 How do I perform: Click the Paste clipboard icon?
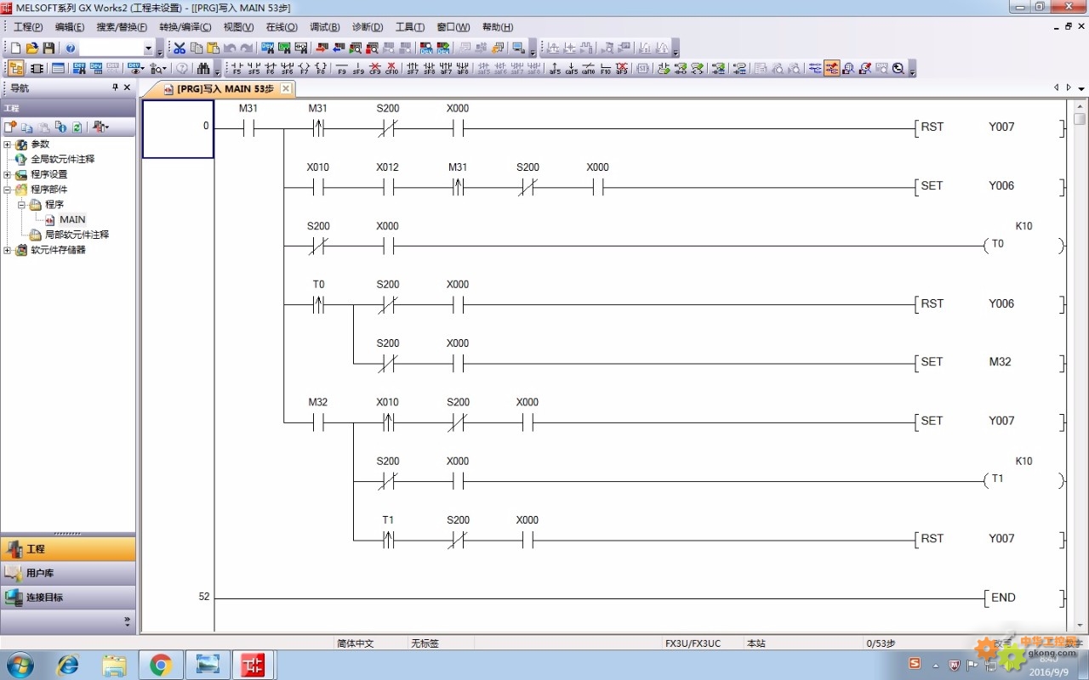213,48
